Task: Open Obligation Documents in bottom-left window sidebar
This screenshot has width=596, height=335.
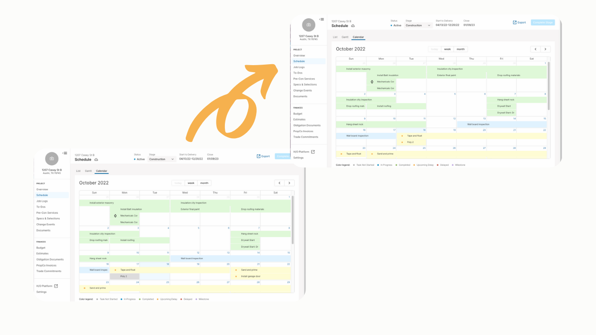Action: 50,259
